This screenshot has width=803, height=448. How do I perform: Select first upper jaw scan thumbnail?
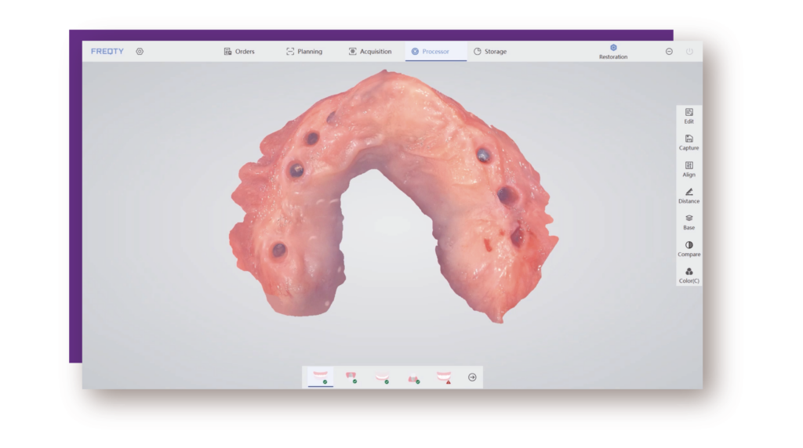321,378
